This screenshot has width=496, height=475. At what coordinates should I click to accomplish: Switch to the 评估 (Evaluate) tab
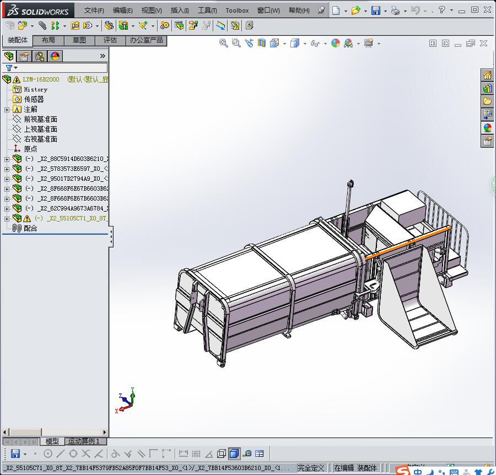110,40
